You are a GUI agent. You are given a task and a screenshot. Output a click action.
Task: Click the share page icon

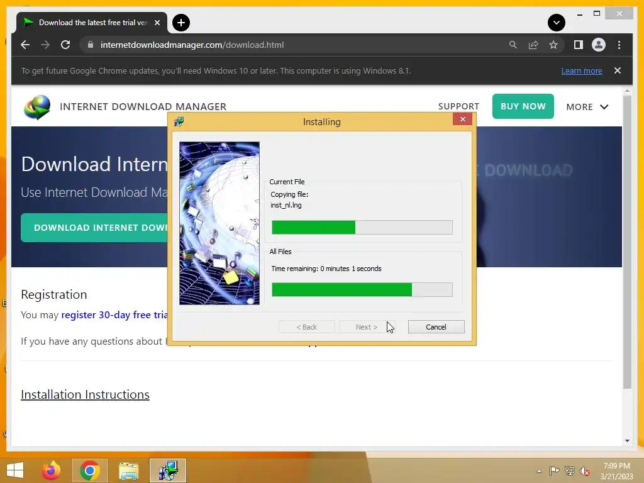coord(533,45)
